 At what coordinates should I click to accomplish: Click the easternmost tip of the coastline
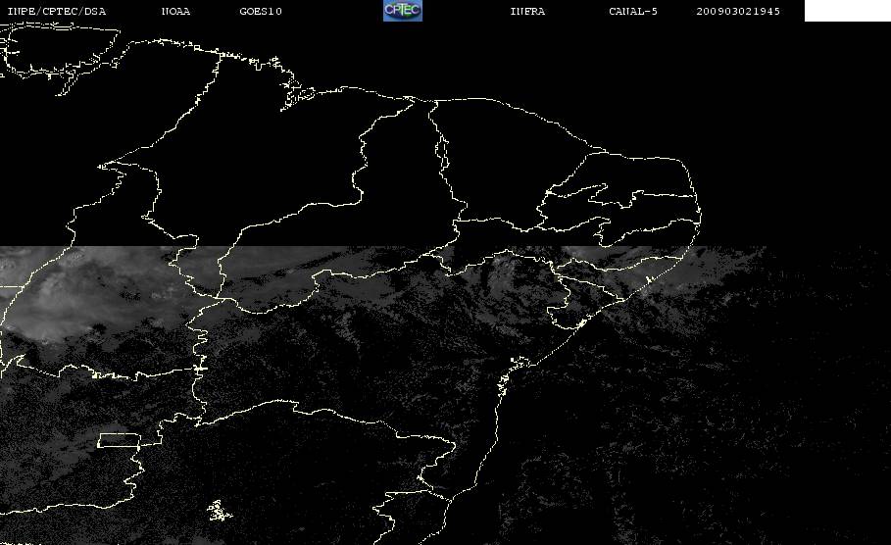(700, 216)
